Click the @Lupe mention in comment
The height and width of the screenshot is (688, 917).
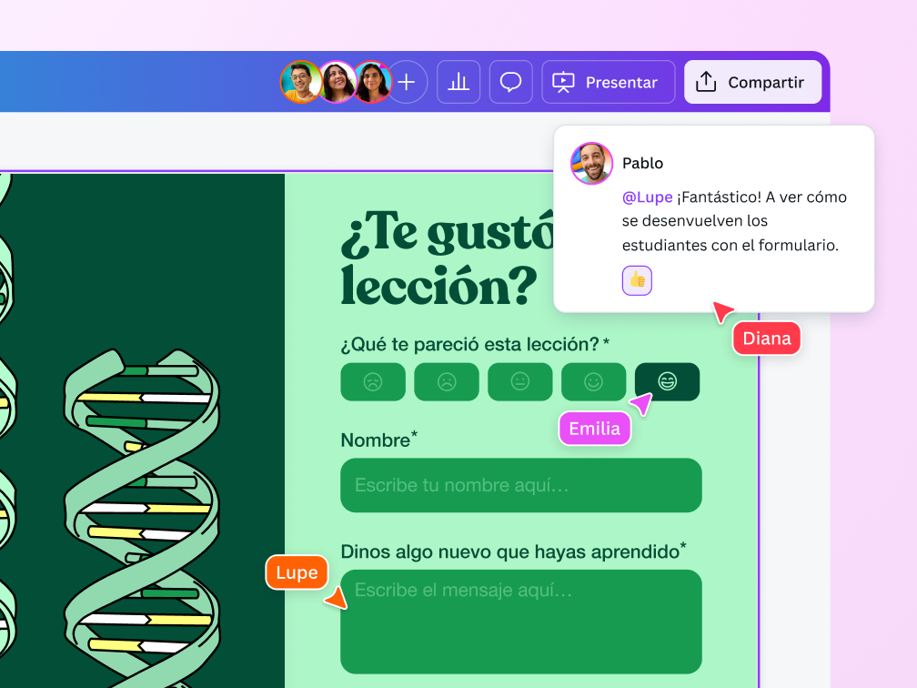click(647, 197)
